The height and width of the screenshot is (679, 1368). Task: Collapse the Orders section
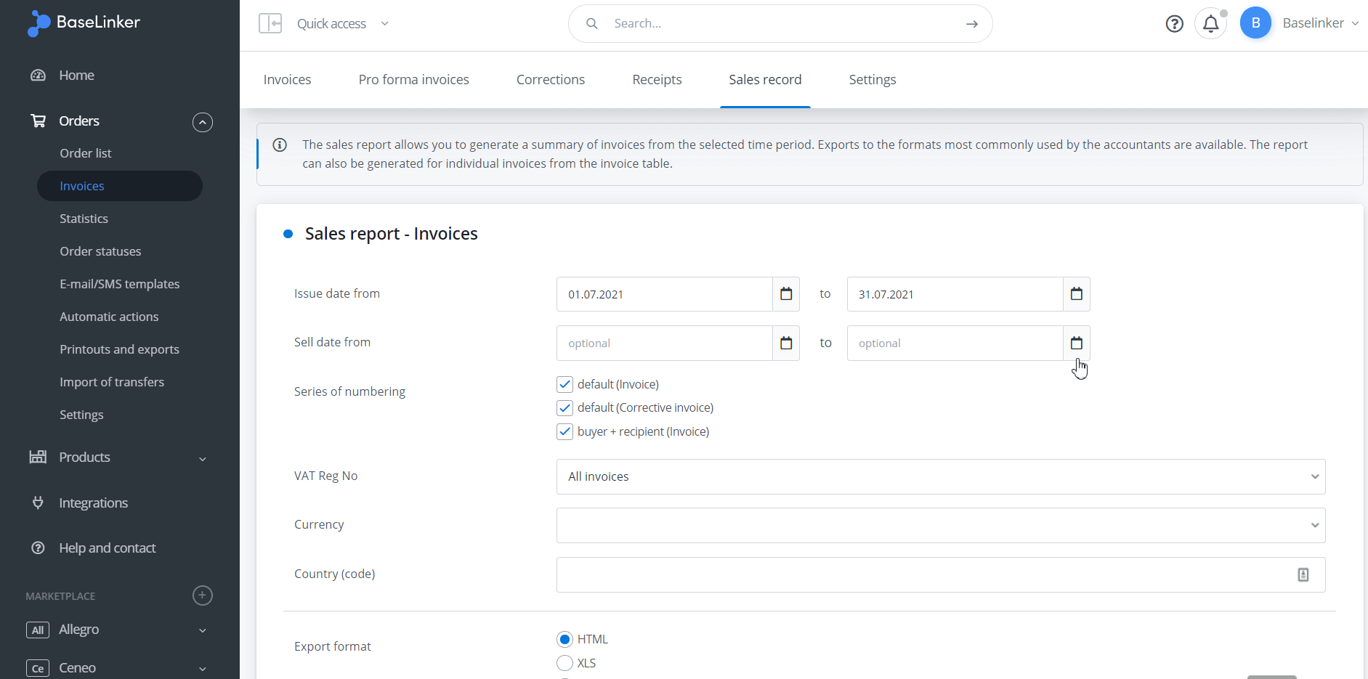tap(203, 122)
